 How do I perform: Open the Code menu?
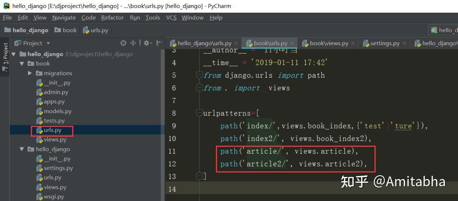pos(89,18)
